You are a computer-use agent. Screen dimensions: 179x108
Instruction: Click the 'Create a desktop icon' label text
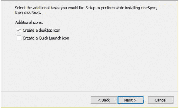pos(41,30)
